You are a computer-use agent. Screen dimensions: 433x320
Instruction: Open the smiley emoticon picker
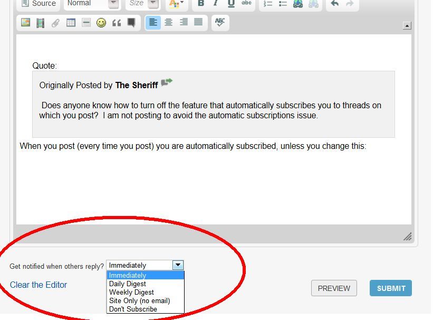tap(101, 23)
